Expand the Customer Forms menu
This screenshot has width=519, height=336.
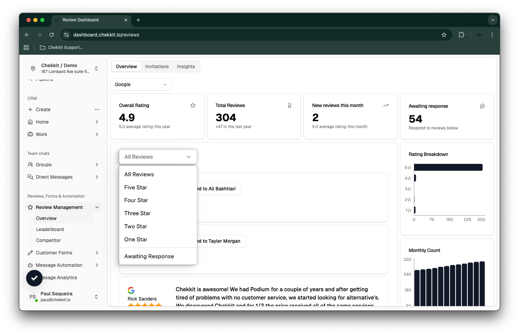(x=97, y=253)
